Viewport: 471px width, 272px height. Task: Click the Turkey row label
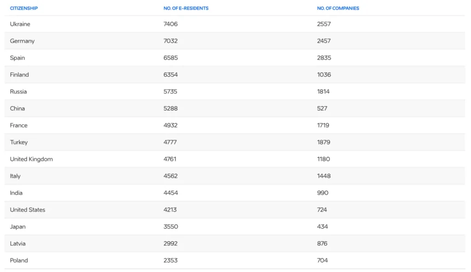tap(19, 142)
